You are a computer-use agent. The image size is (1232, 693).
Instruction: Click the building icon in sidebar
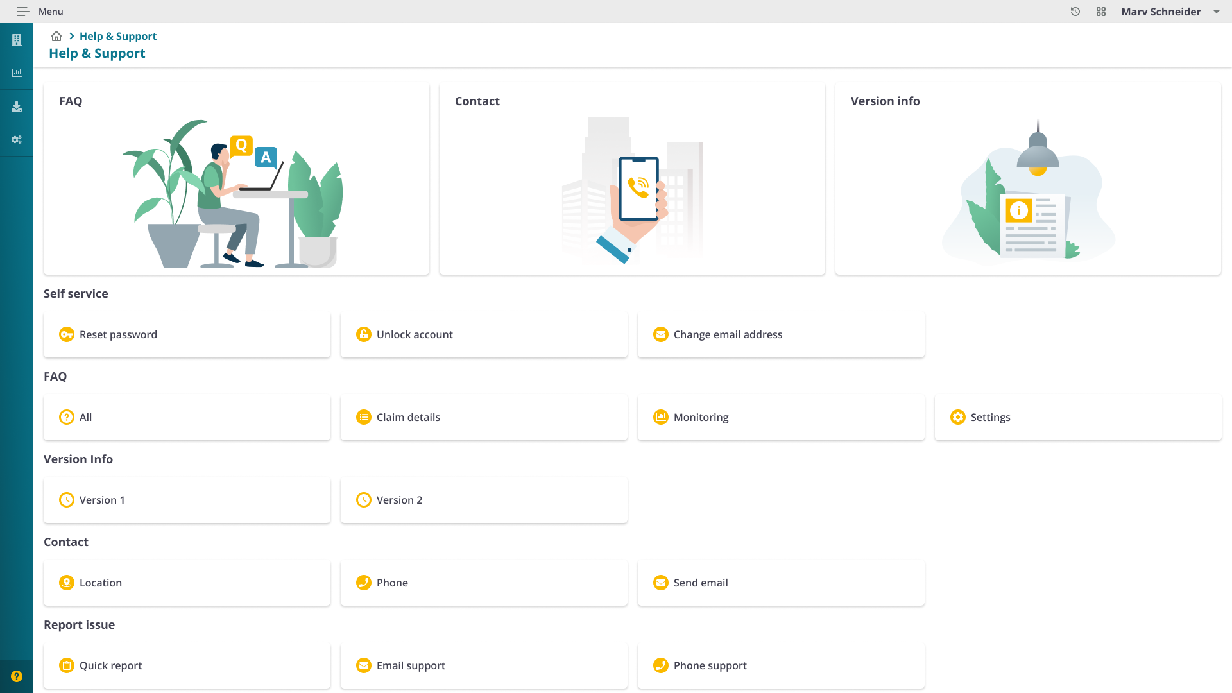click(17, 40)
